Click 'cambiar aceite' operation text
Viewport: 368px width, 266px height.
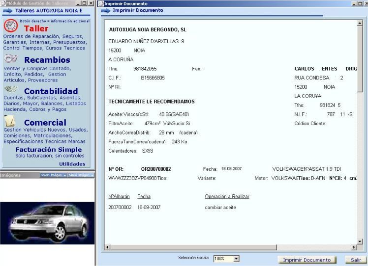[220, 208]
